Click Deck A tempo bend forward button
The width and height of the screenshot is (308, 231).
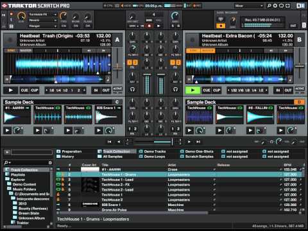pos(103,51)
